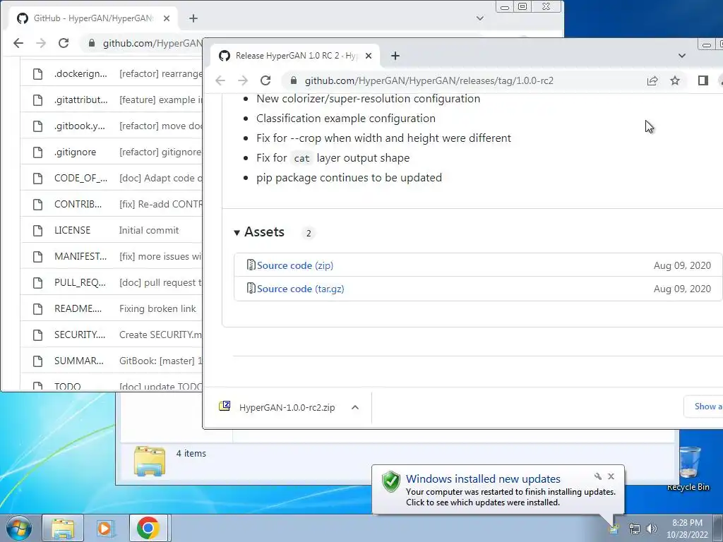Click the taskbar clock showing 8:28 PM
723x542 pixels.
[x=687, y=529]
